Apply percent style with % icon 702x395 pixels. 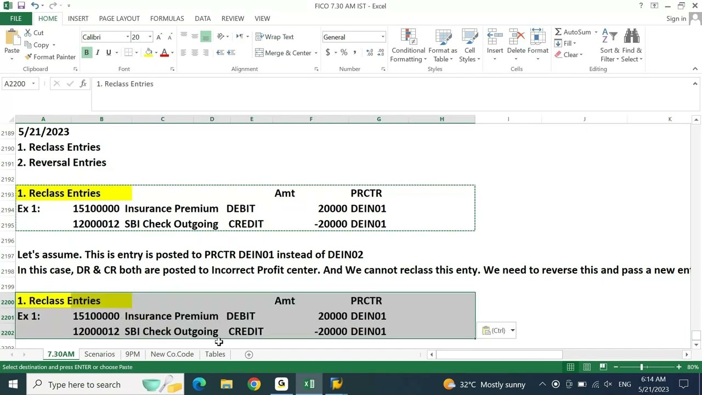click(x=344, y=53)
